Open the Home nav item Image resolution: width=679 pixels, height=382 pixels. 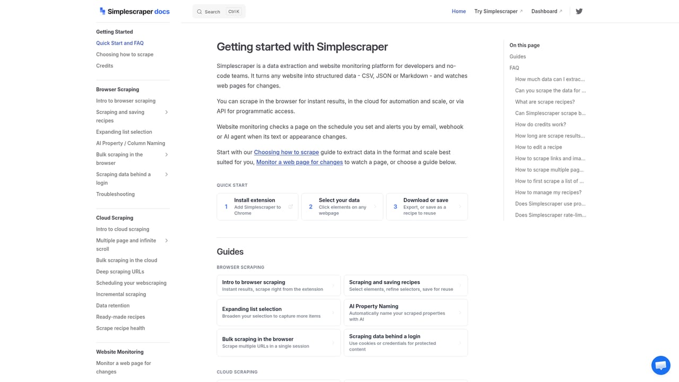point(459,11)
